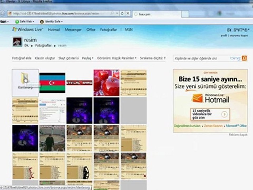
Task: Click the Norton Safe Web icon
Action: (17, 21)
